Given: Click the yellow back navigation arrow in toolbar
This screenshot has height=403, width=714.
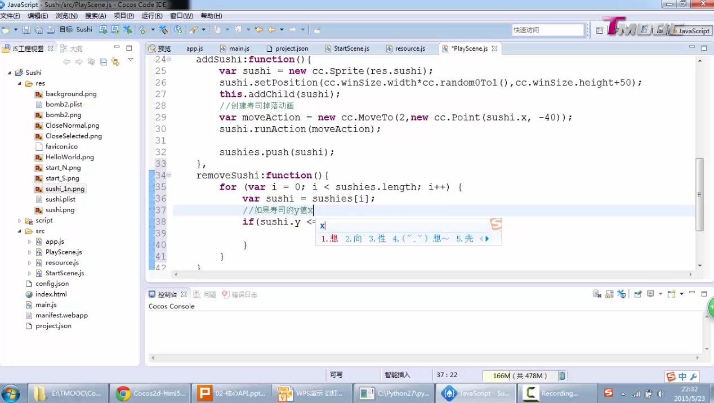Looking at the screenshot, I should click(x=271, y=30).
